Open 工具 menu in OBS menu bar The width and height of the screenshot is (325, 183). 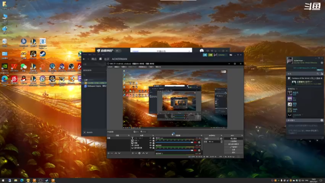pyautogui.click(x=151, y=67)
